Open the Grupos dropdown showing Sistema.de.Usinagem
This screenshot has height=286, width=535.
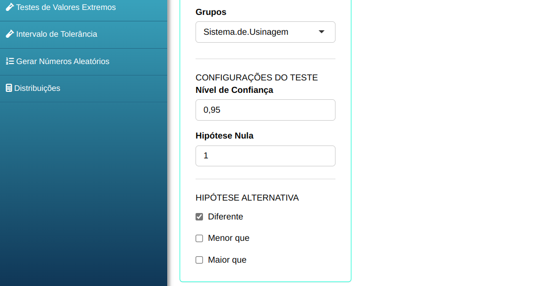click(258, 32)
